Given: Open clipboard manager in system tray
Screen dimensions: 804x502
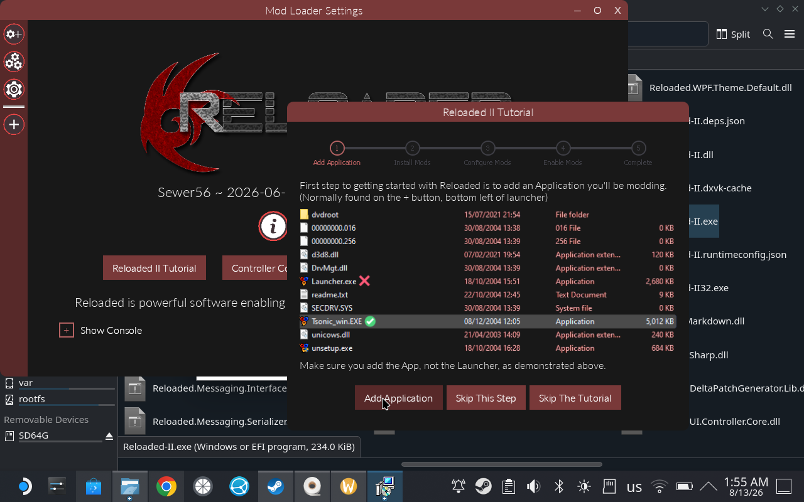Looking at the screenshot, I should pyautogui.click(x=509, y=486).
